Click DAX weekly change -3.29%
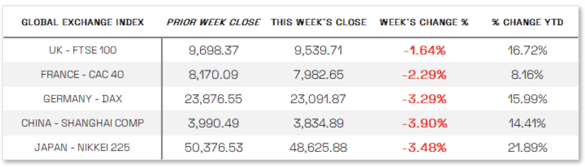Screen dimensions: 585x167 (x=424, y=99)
